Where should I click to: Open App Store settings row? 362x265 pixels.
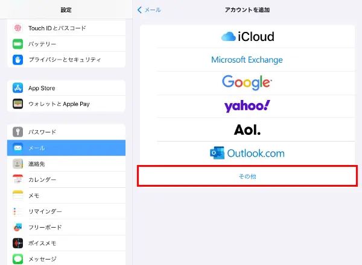tap(66, 88)
